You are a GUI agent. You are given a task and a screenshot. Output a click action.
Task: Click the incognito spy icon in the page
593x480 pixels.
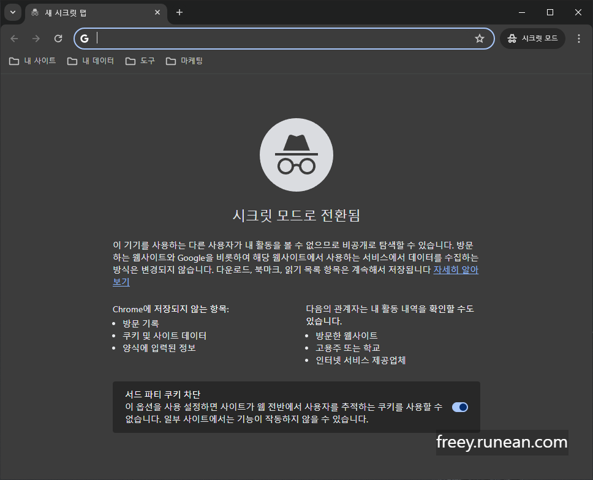click(296, 154)
